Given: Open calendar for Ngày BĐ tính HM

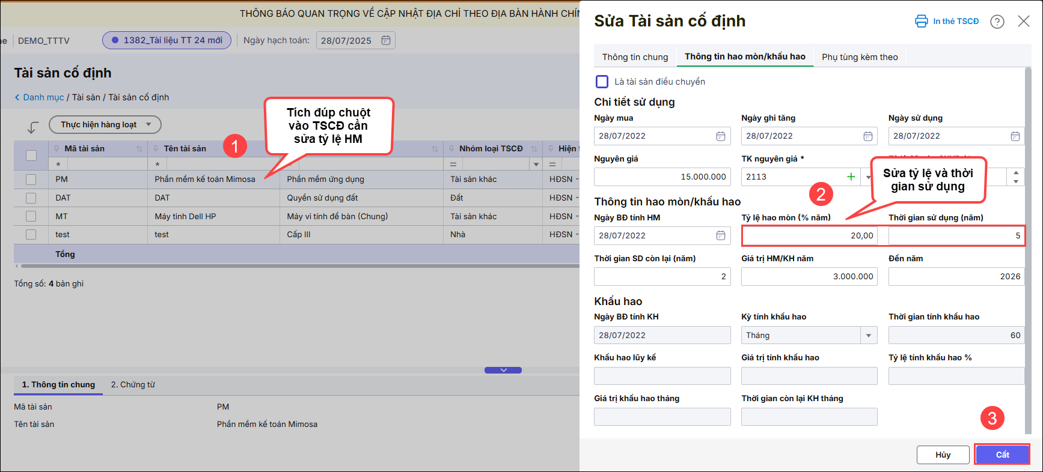Looking at the screenshot, I should [720, 235].
